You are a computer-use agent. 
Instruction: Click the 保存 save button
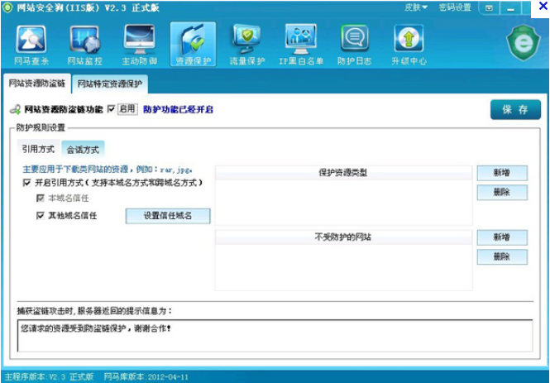pyautogui.click(x=514, y=110)
